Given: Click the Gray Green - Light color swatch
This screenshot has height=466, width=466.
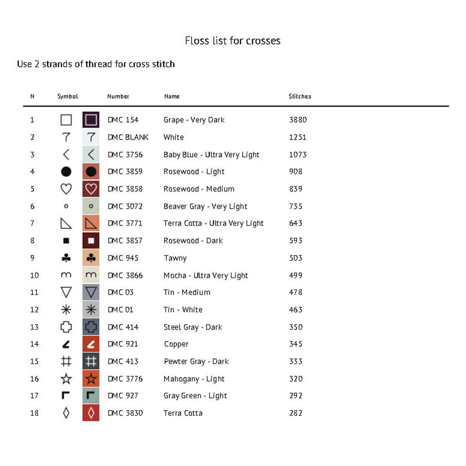Looking at the screenshot, I should pos(91,396).
